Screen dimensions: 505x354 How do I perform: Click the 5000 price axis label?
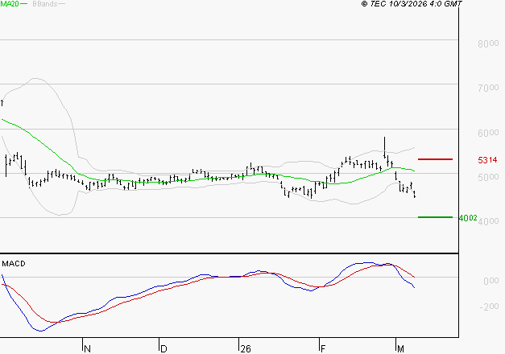coord(488,177)
